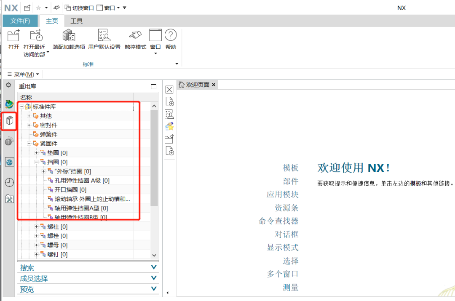Collapse the 紧固件 tree node
This screenshot has height=301, width=455.
tap(29, 144)
